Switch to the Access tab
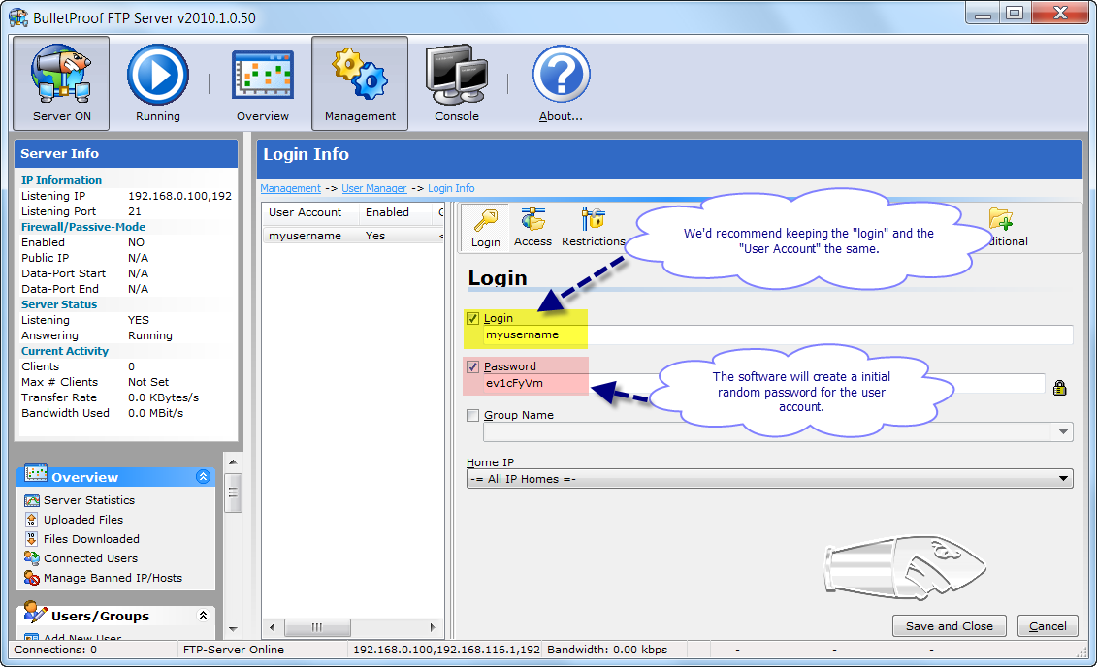 pyautogui.click(x=532, y=229)
